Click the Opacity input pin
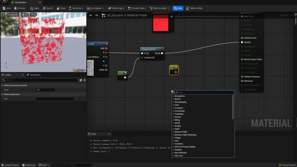This screenshot has height=167, width=297. [x=242, y=42]
